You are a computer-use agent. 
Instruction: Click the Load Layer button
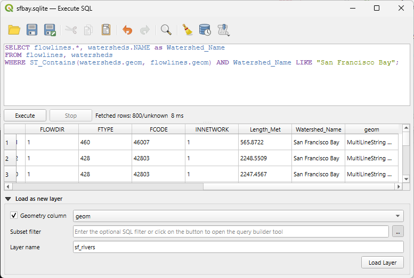(382, 263)
